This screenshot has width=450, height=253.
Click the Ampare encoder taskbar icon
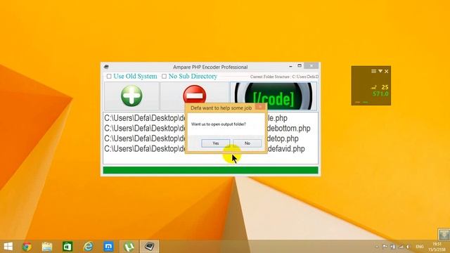[149, 247]
